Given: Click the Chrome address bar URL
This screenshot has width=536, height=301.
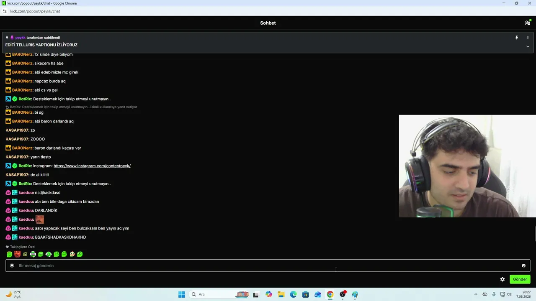Looking at the screenshot, I should [35, 11].
